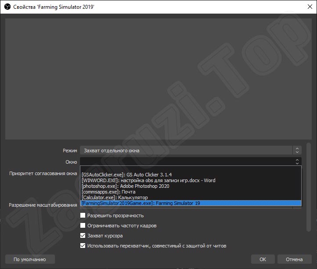Choose GSAutoClicker.exe GS Auto Clicker 3.1.4
The height and width of the screenshot is (269, 317).
click(191, 175)
